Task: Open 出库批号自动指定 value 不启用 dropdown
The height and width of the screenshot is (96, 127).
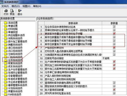Action: [x=114, y=58]
